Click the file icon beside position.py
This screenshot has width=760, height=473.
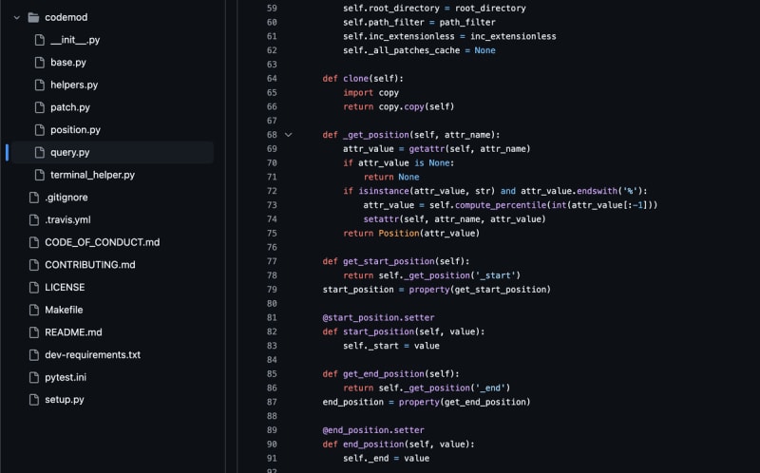point(39,130)
